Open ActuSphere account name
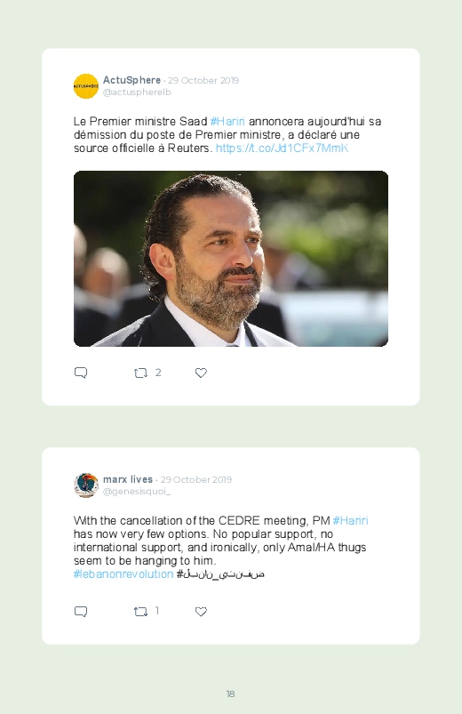462x714 pixels. click(x=132, y=80)
